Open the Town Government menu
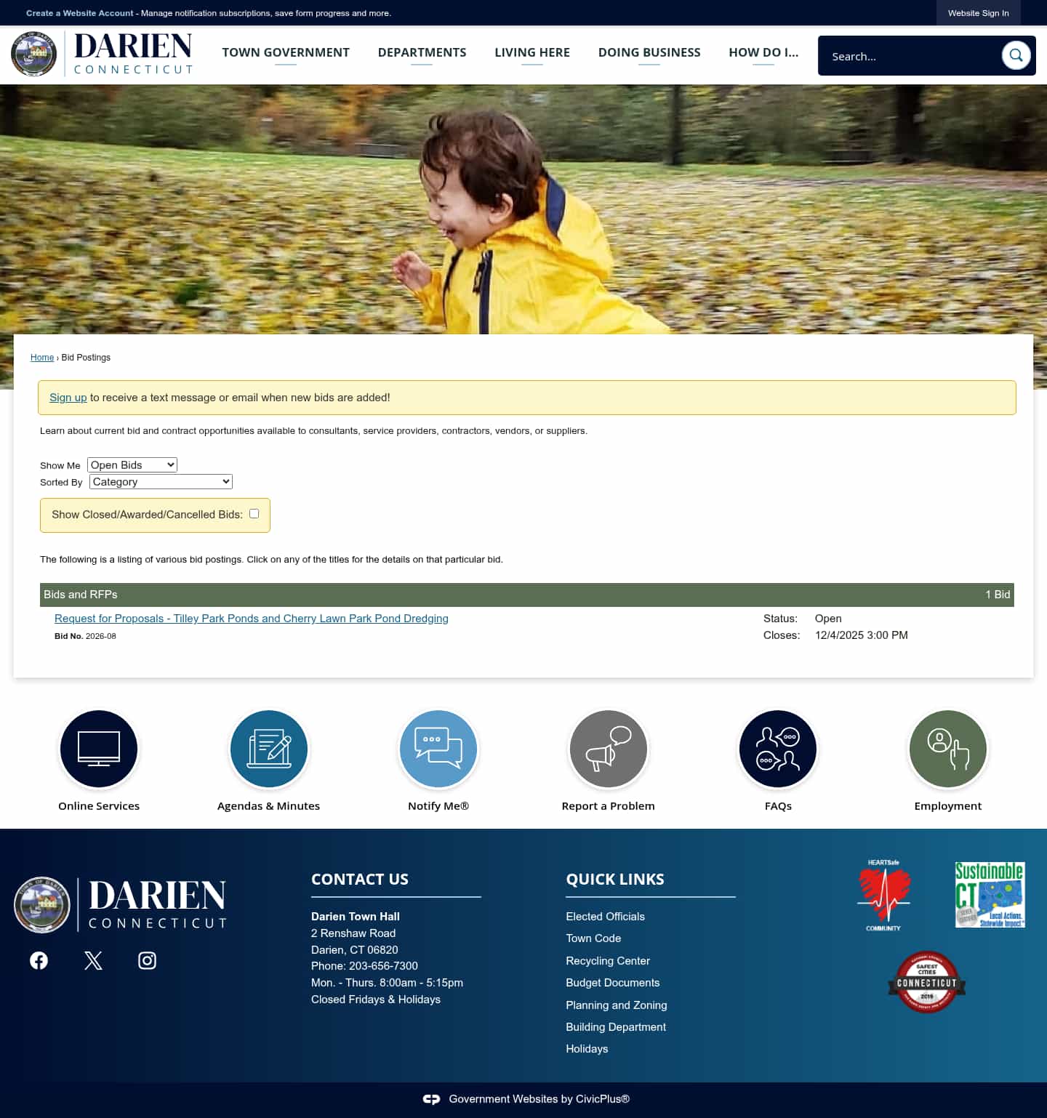 point(286,52)
